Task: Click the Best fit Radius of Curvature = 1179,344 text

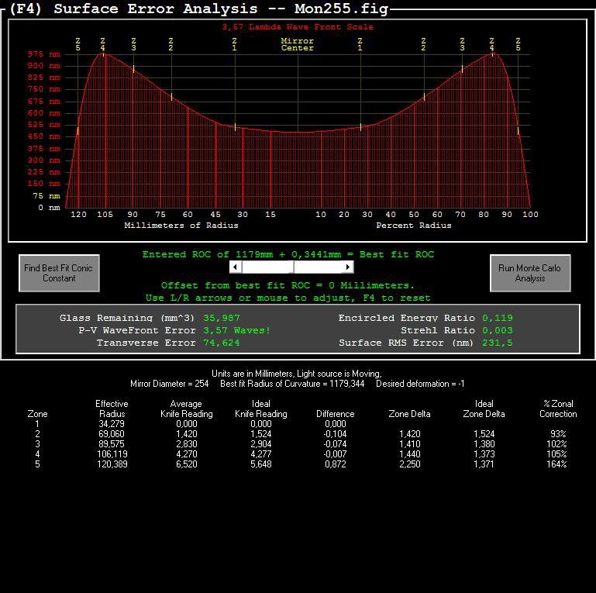Action: 292,384
